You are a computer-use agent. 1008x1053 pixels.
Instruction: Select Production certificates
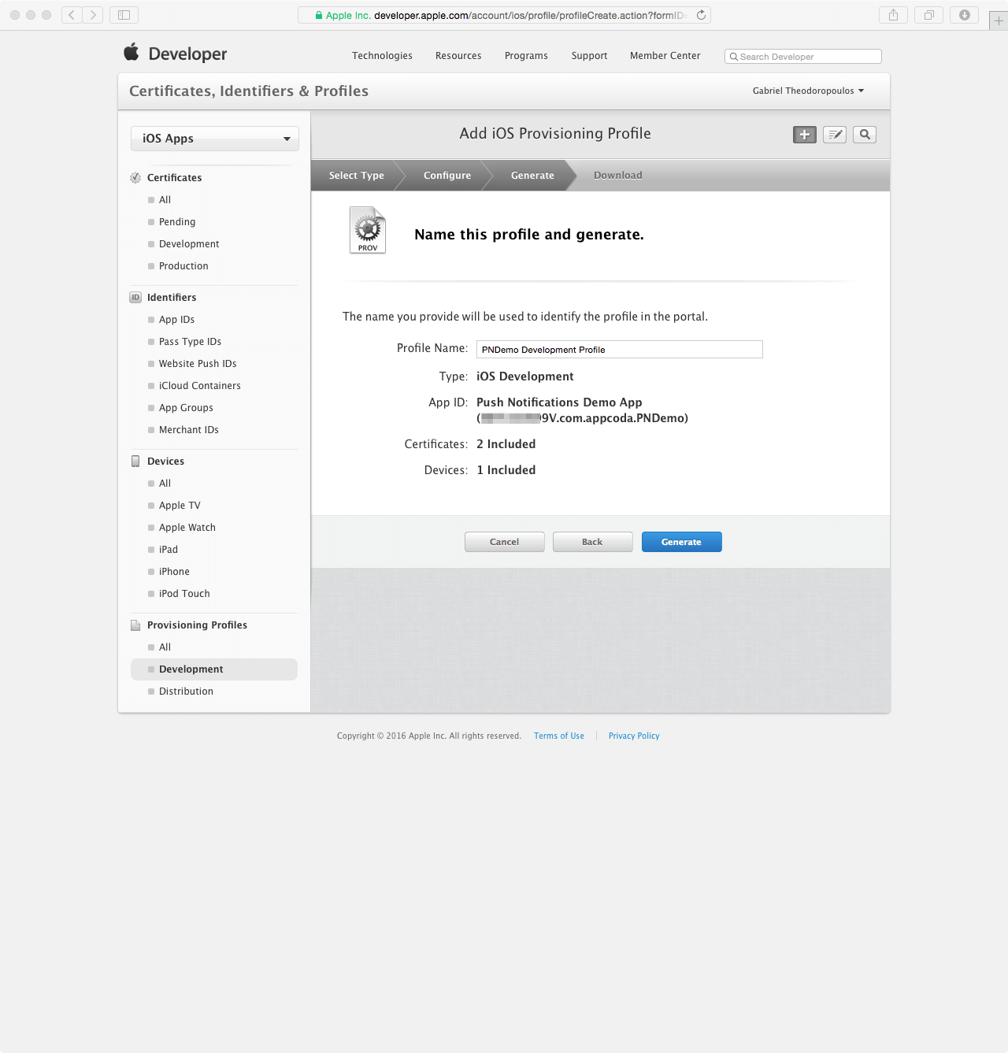(183, 266)
